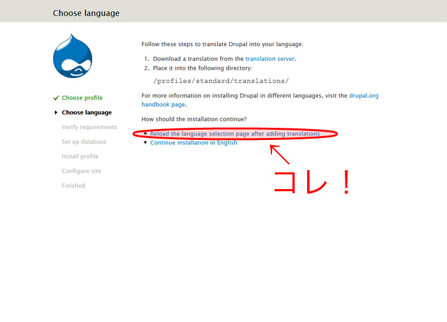The image size is (447, 322).
Task: Click the Finished step in sidebar
Action: pos(73,186)
